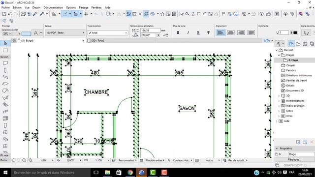Undo the last action
Viewport: 315px width, 177px height.
10,14
